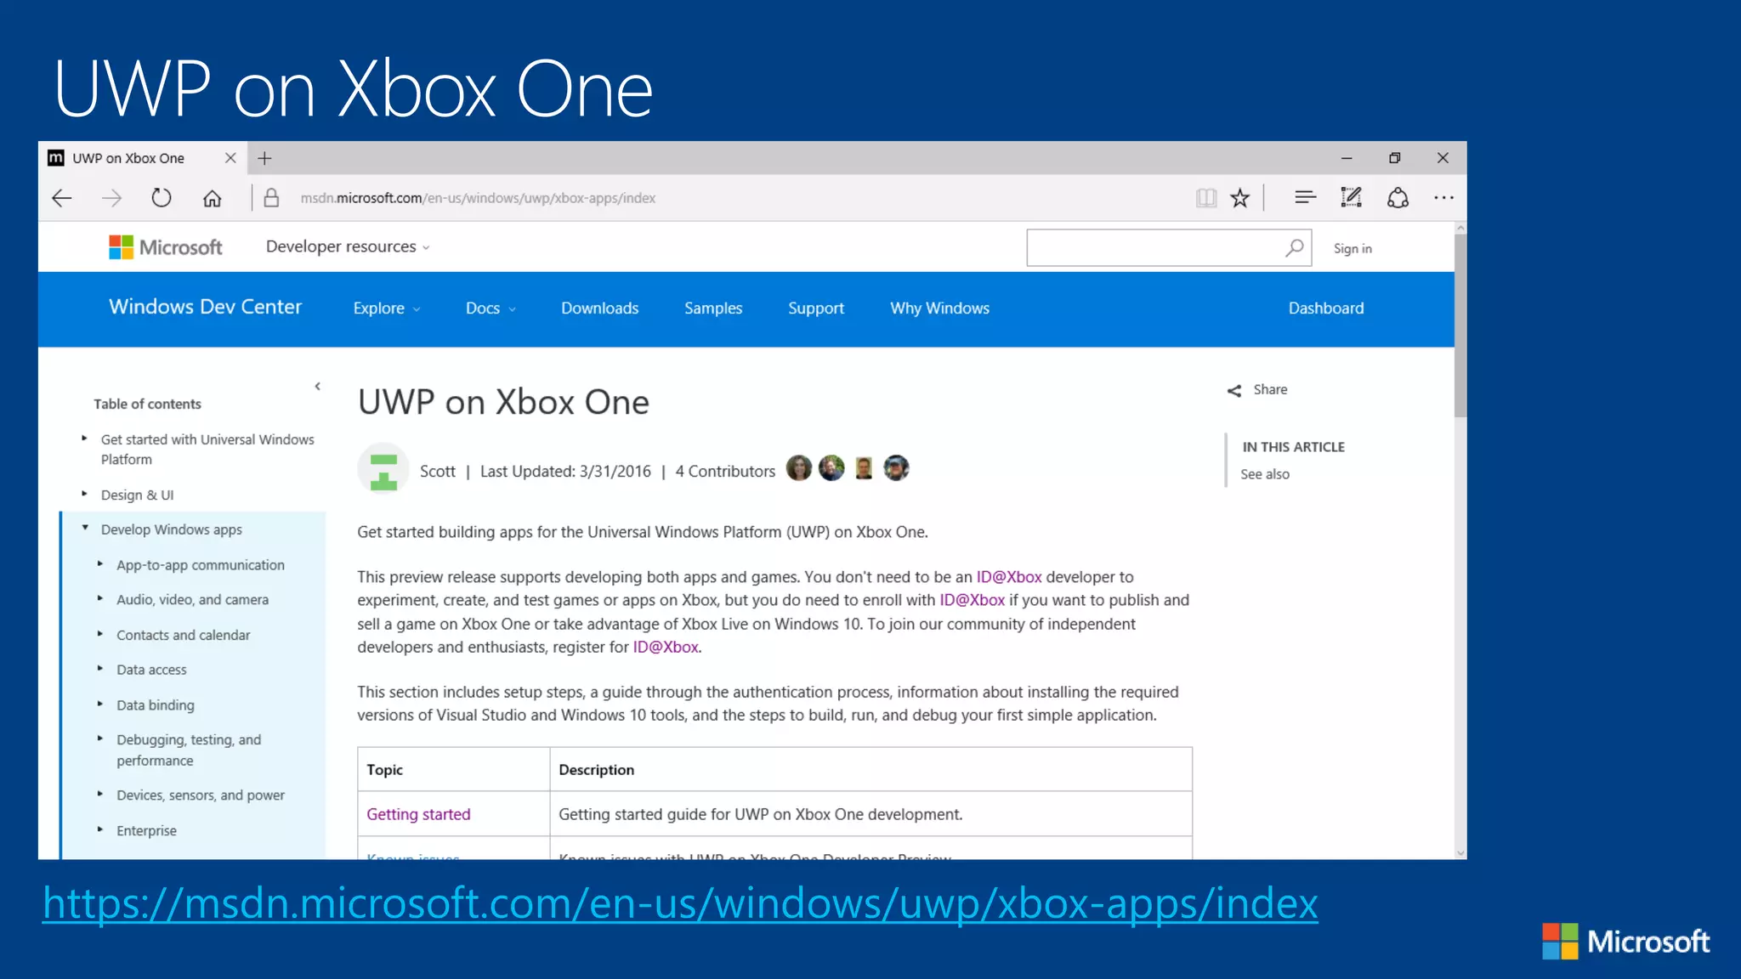The width and height of the screenshot is (1741, 979).
Task: Make a web note with pen icon
Action: [1351, 197]
